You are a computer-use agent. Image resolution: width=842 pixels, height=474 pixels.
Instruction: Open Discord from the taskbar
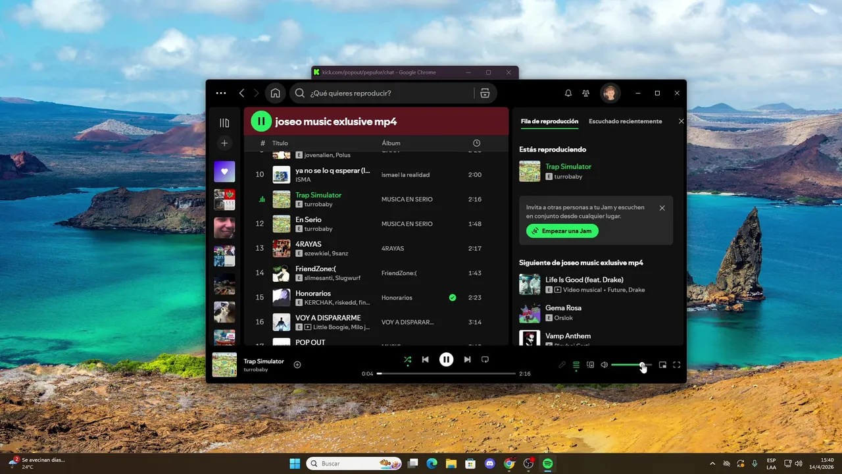click(489, 463)
